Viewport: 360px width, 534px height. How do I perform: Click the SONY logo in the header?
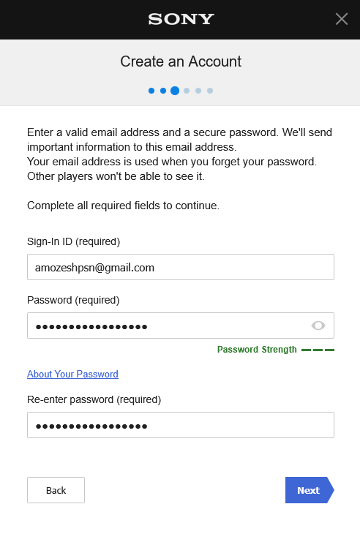click(181, 20)
